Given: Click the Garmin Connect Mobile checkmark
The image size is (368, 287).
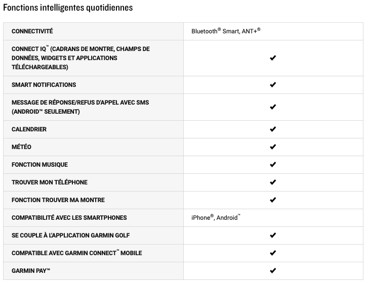Looking at the screenshot, I should [x=273, y=253].
